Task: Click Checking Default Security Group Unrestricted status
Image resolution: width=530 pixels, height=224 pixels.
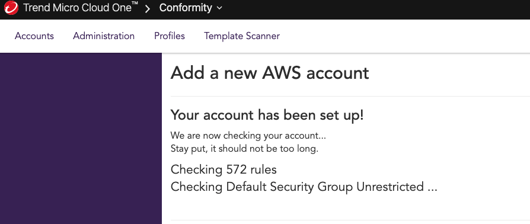Action: [x=304, y=187]
